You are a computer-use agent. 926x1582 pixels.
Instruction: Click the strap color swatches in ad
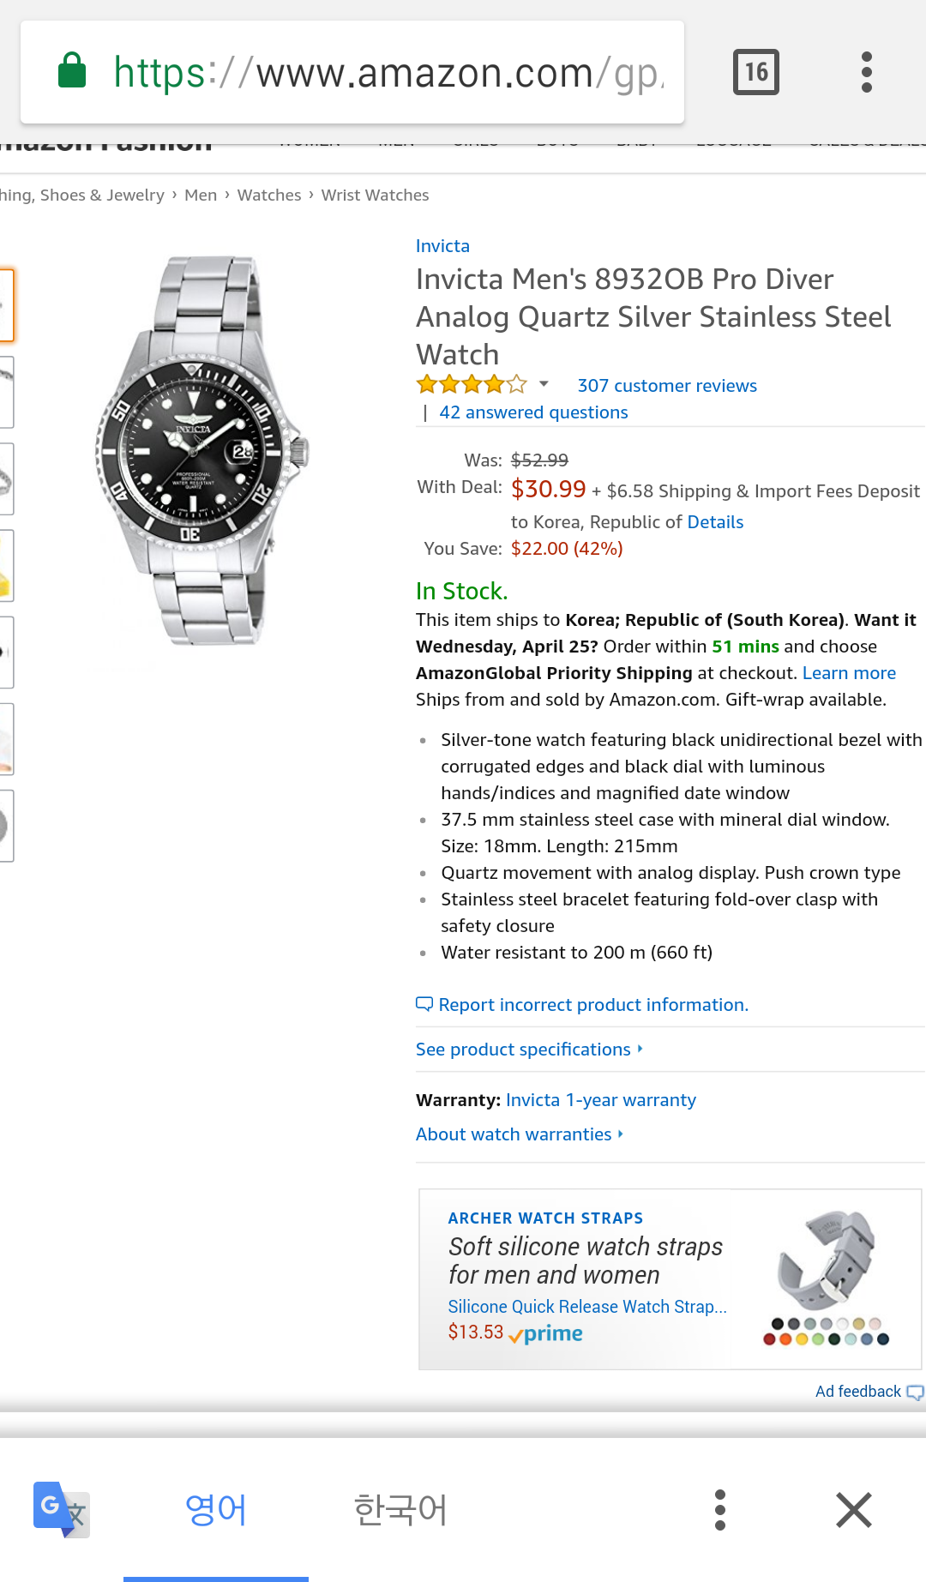(x=826, y=1332)
